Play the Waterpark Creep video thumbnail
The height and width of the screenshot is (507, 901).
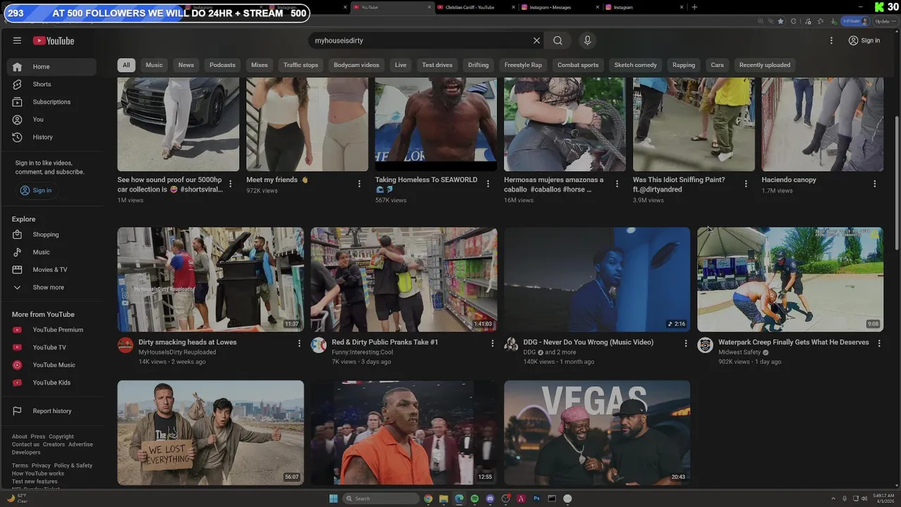pos(790,279)
